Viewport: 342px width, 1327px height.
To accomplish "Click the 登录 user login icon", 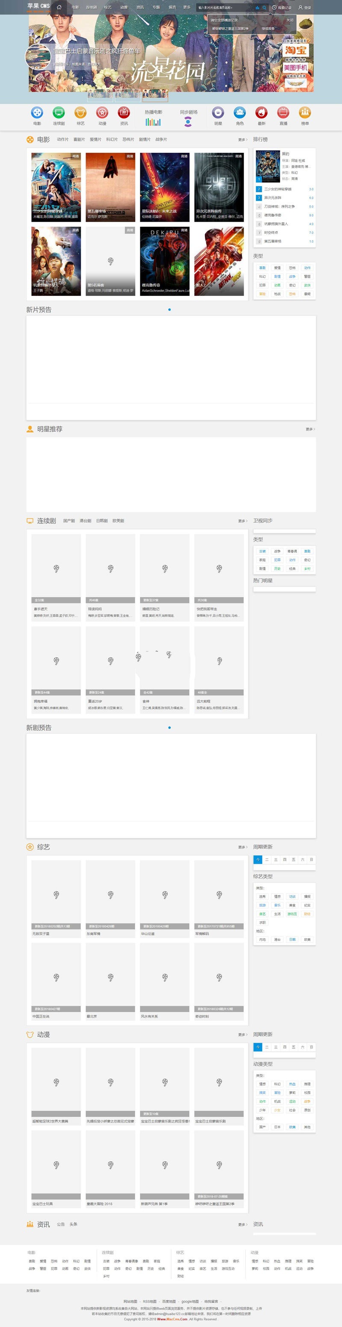I will [301, 8].
